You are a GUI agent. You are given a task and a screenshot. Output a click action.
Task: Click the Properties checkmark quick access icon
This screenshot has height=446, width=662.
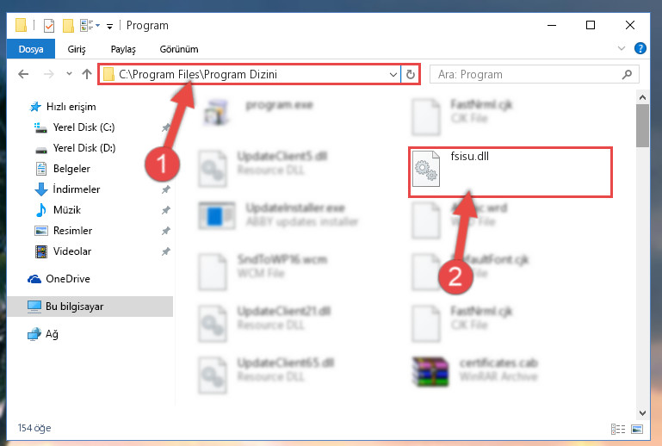point(49,26)
